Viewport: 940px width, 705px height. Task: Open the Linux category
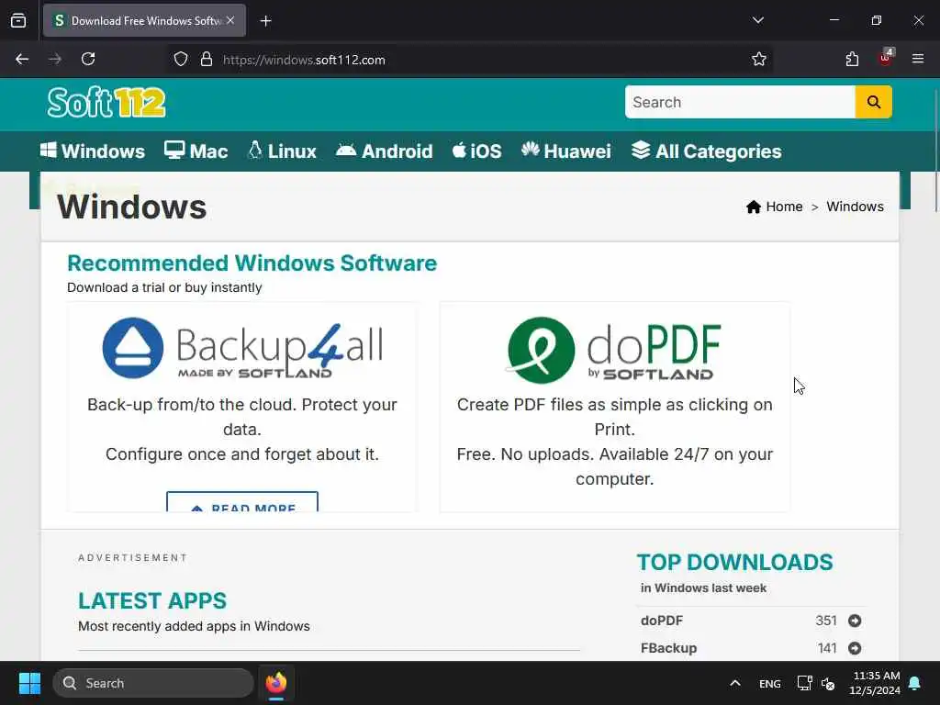pyautogui.click(x=282, y=151)
